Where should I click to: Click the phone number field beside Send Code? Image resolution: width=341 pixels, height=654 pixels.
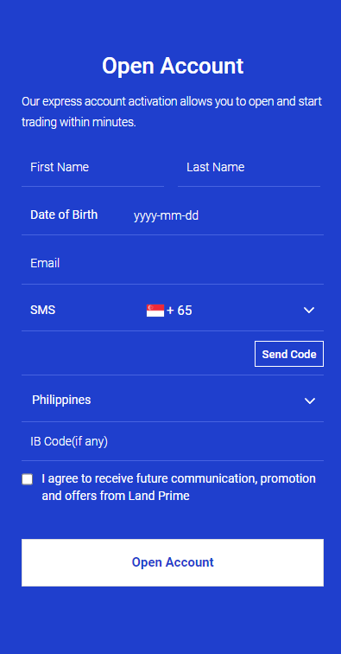[x=136, y=354]
